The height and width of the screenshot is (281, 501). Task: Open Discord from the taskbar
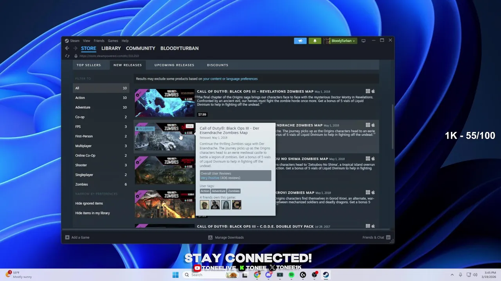[268, 275]
